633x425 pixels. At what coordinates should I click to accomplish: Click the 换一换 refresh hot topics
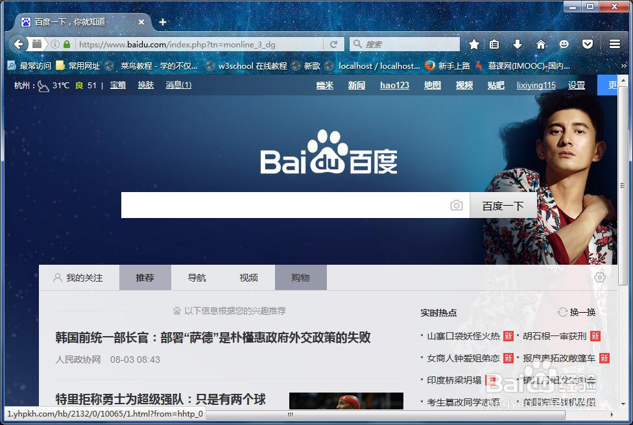coord(577,312)
